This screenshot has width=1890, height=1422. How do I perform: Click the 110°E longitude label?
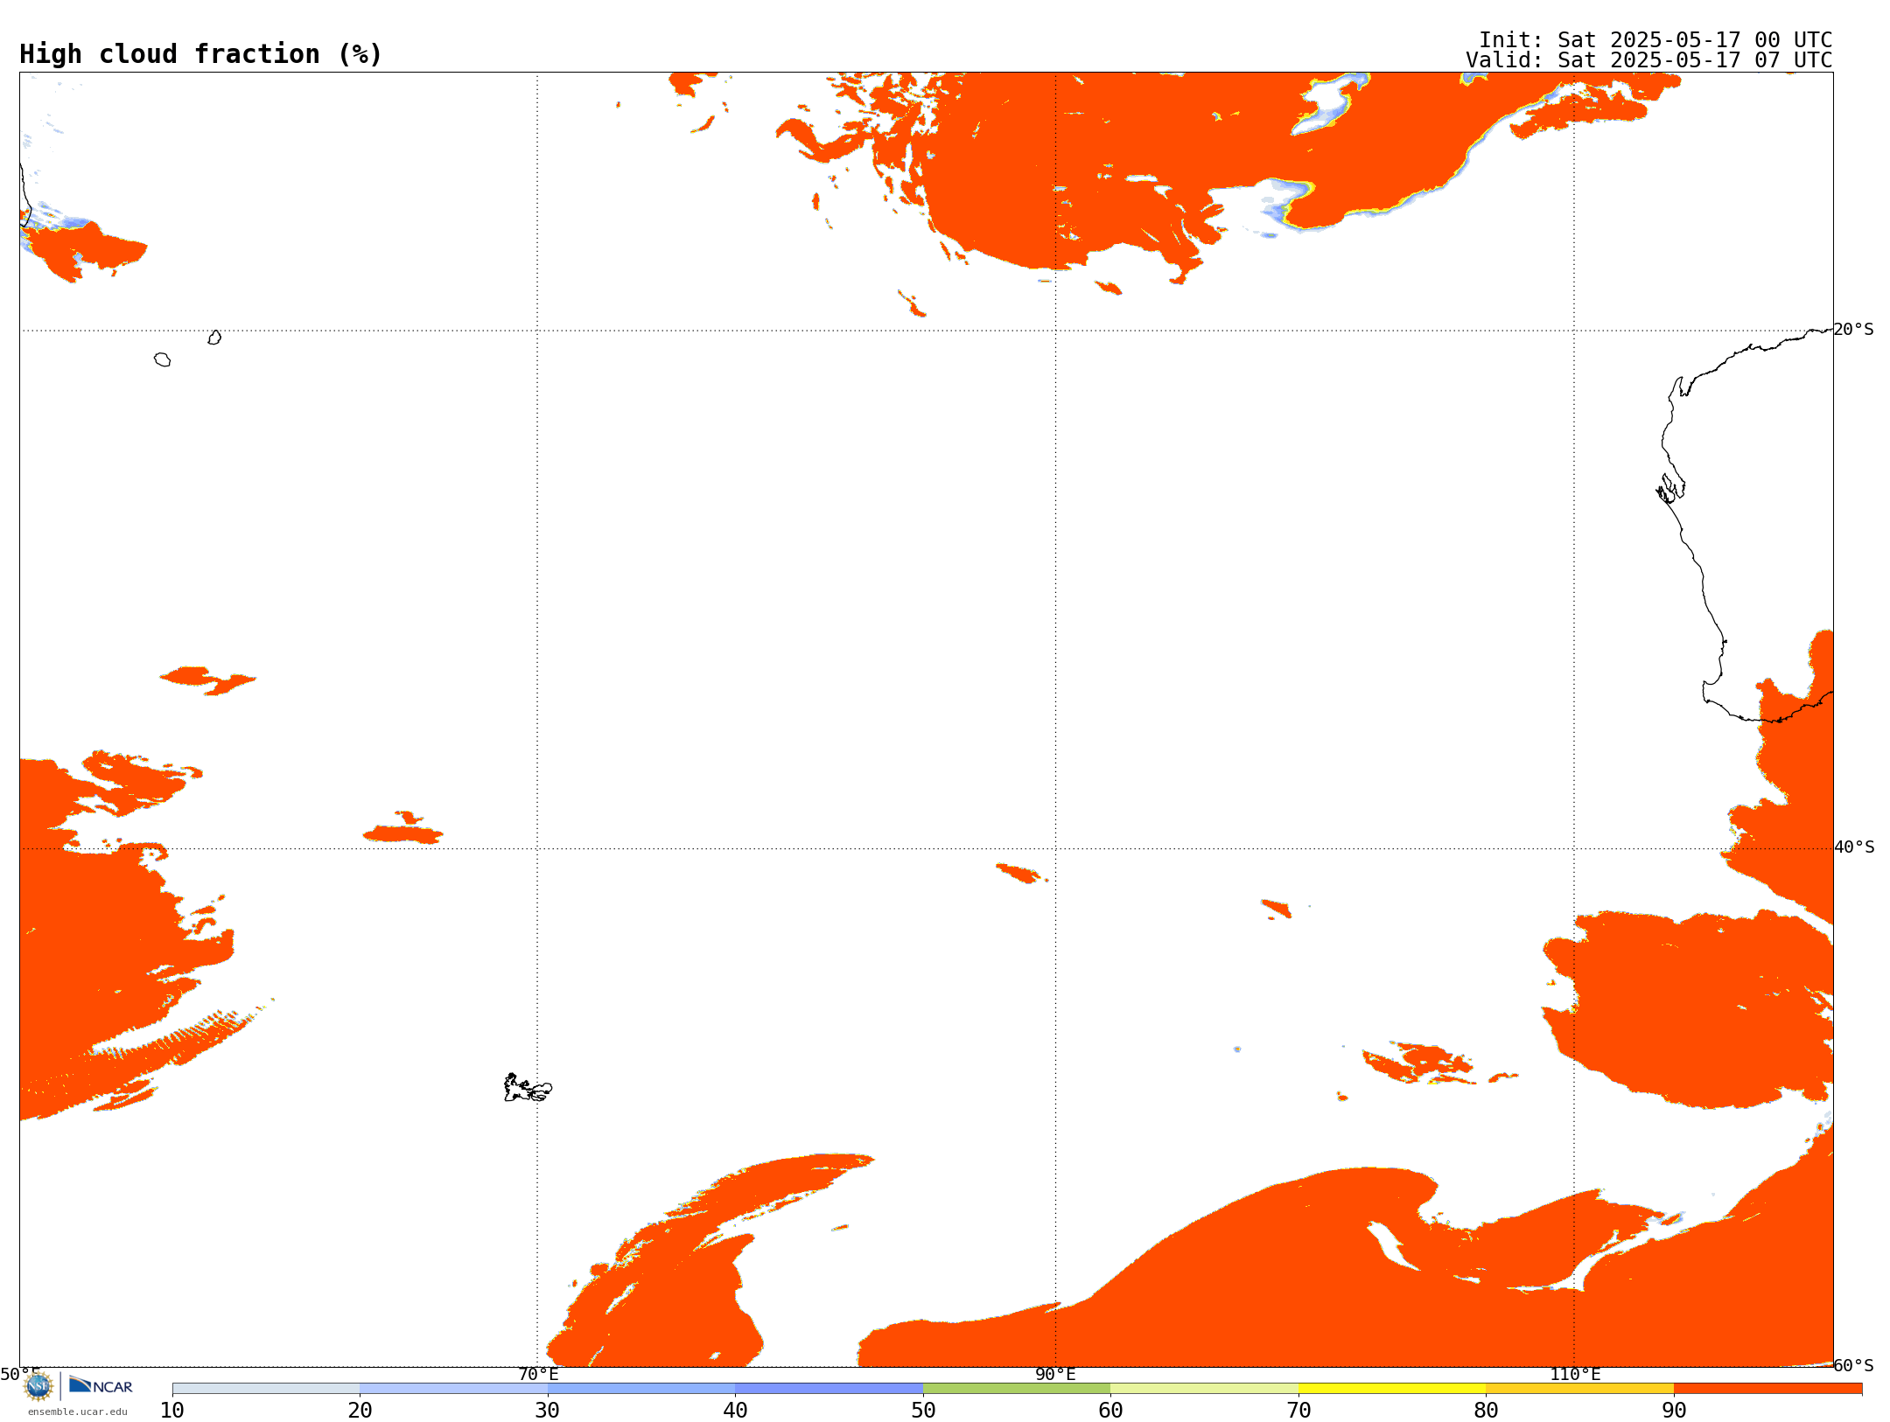pos(1575,1374)
